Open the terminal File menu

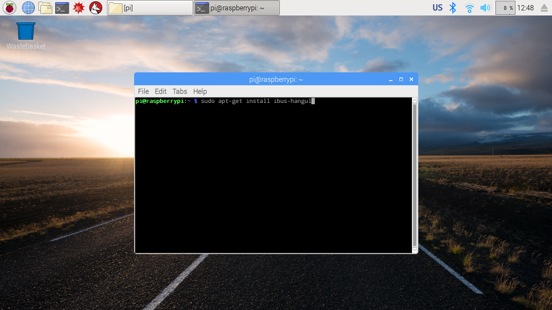(143, 91)
